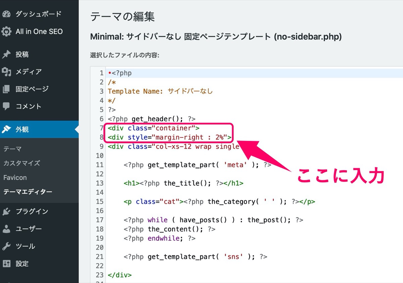Click the closing </div> on line 23
This screenshot has height=283, width=403.
point(120,275)
